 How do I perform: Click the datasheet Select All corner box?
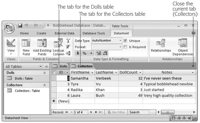point(54,73)
